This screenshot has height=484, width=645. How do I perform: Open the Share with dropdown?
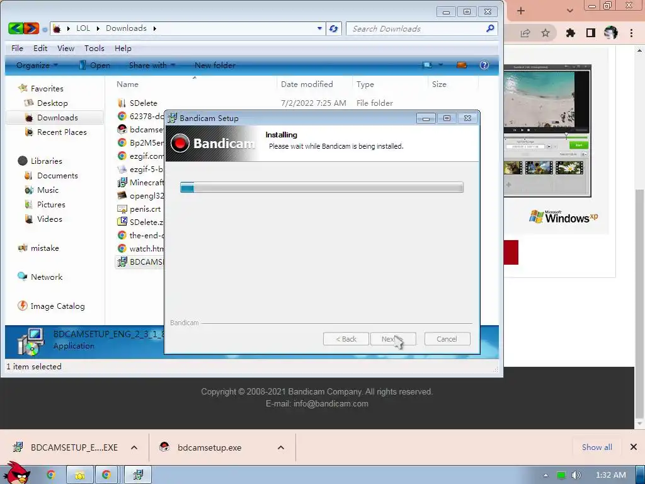[x=152, y=65]
